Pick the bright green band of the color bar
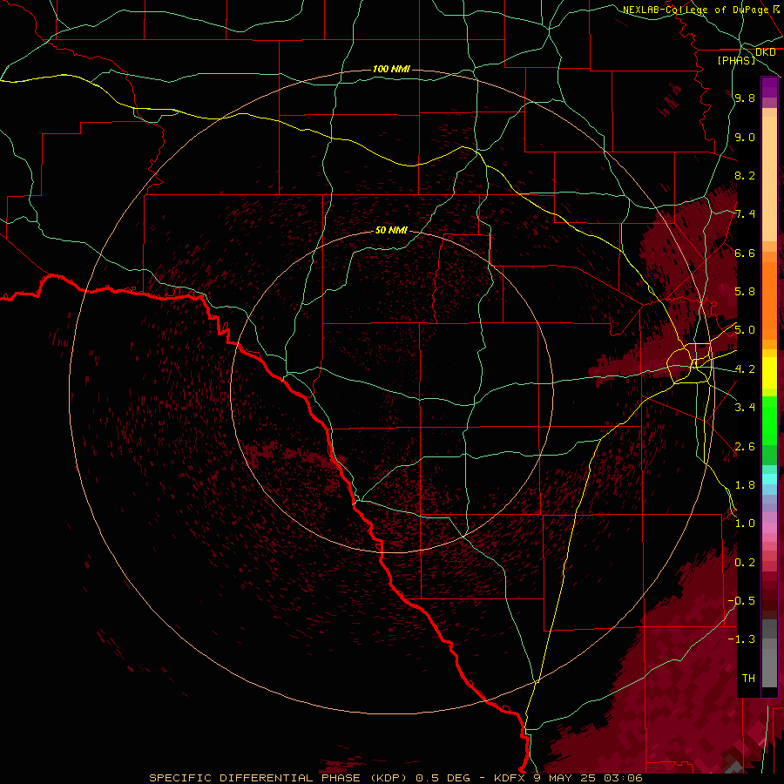 [769, 420]
